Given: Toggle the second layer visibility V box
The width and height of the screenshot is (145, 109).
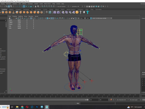Looking at the screenshot, I should point(143,81).
